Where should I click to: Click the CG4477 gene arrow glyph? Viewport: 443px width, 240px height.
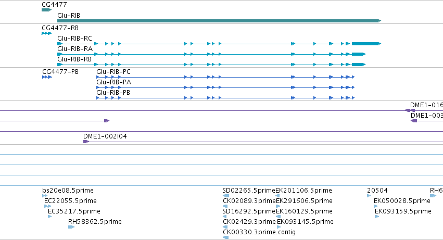47,10
